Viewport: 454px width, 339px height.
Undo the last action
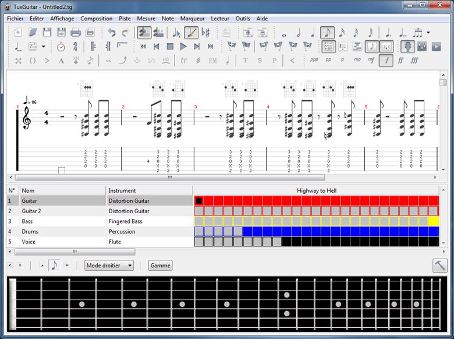(x=112, y=33)
